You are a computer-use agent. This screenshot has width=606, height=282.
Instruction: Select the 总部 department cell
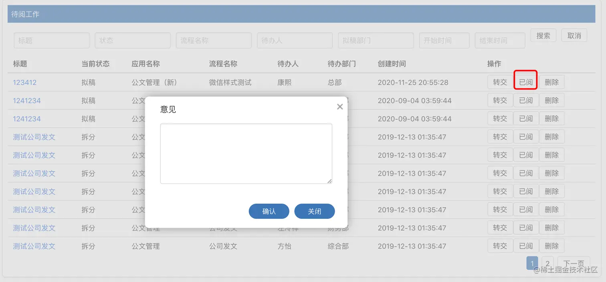point(335,82)
